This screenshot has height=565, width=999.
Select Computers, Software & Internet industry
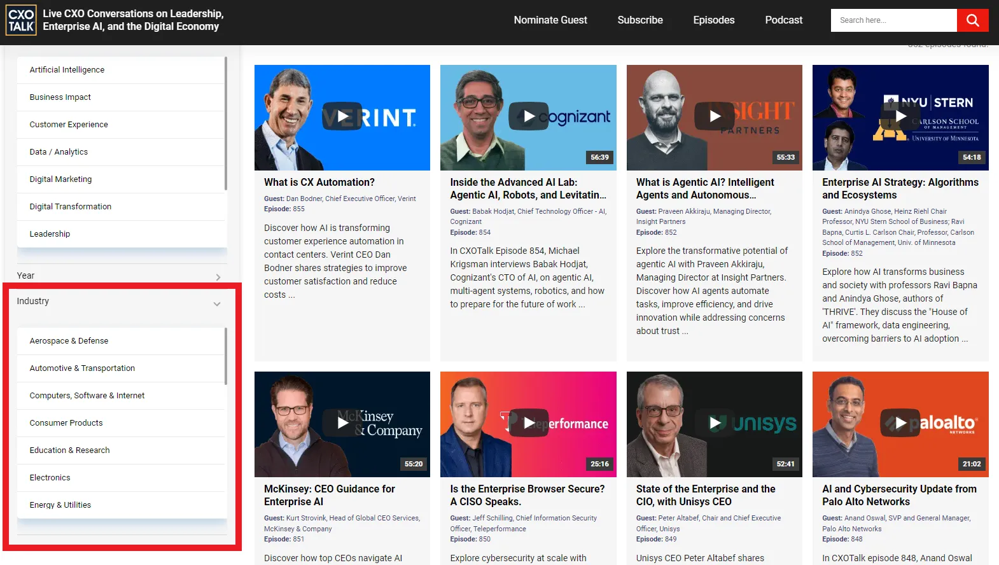click(121, 396)
